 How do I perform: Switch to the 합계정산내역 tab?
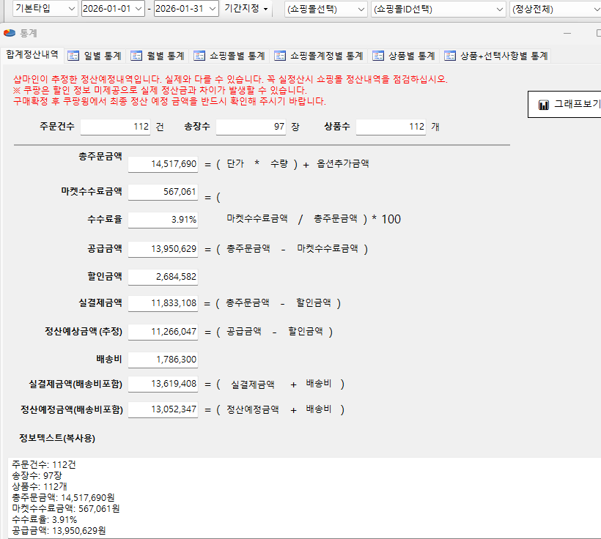[32, 55]
